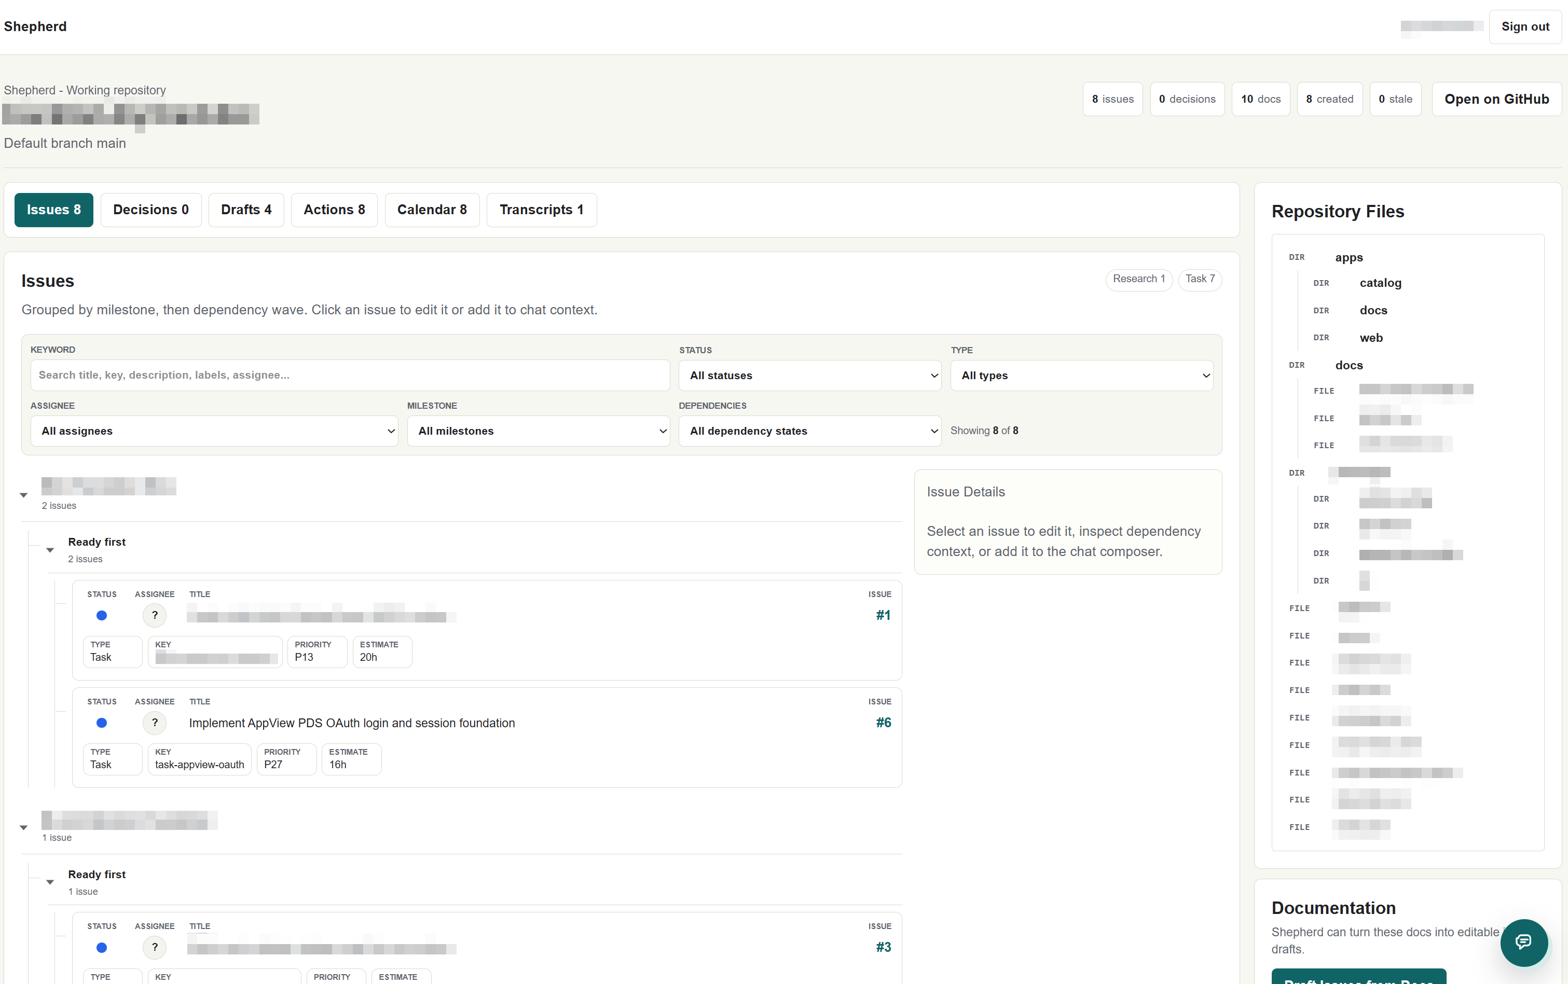Screen dimensions: 1568x984
Task: Open the Assignee filter dropdown
Action: point(214,431)
